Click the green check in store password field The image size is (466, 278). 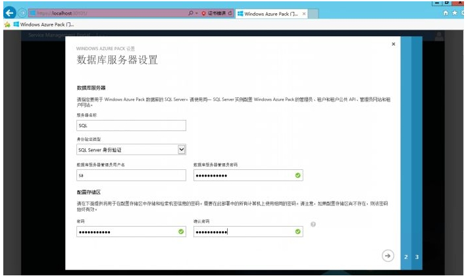(181, 232)
